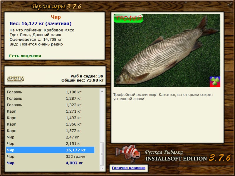Screen dimensions: 235x176
Task: Select Карп 1,493 кг row
Action: (50, 118)
